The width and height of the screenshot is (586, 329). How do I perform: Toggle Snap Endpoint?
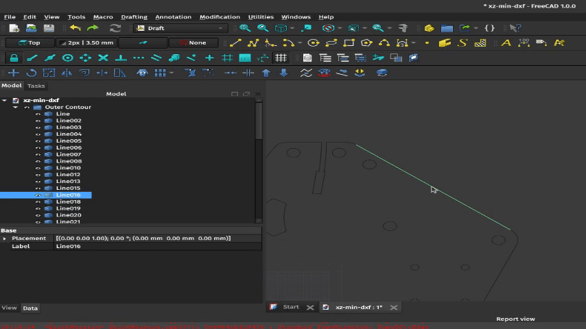point(32,58)
